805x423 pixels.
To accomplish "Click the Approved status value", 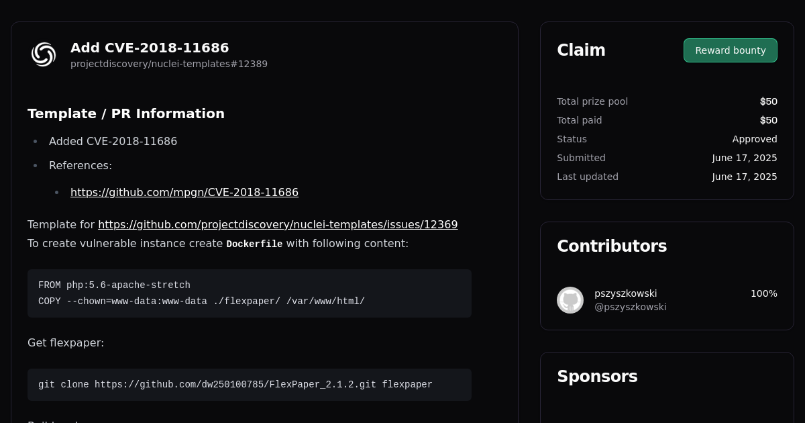I will click(x=755, y=139).
